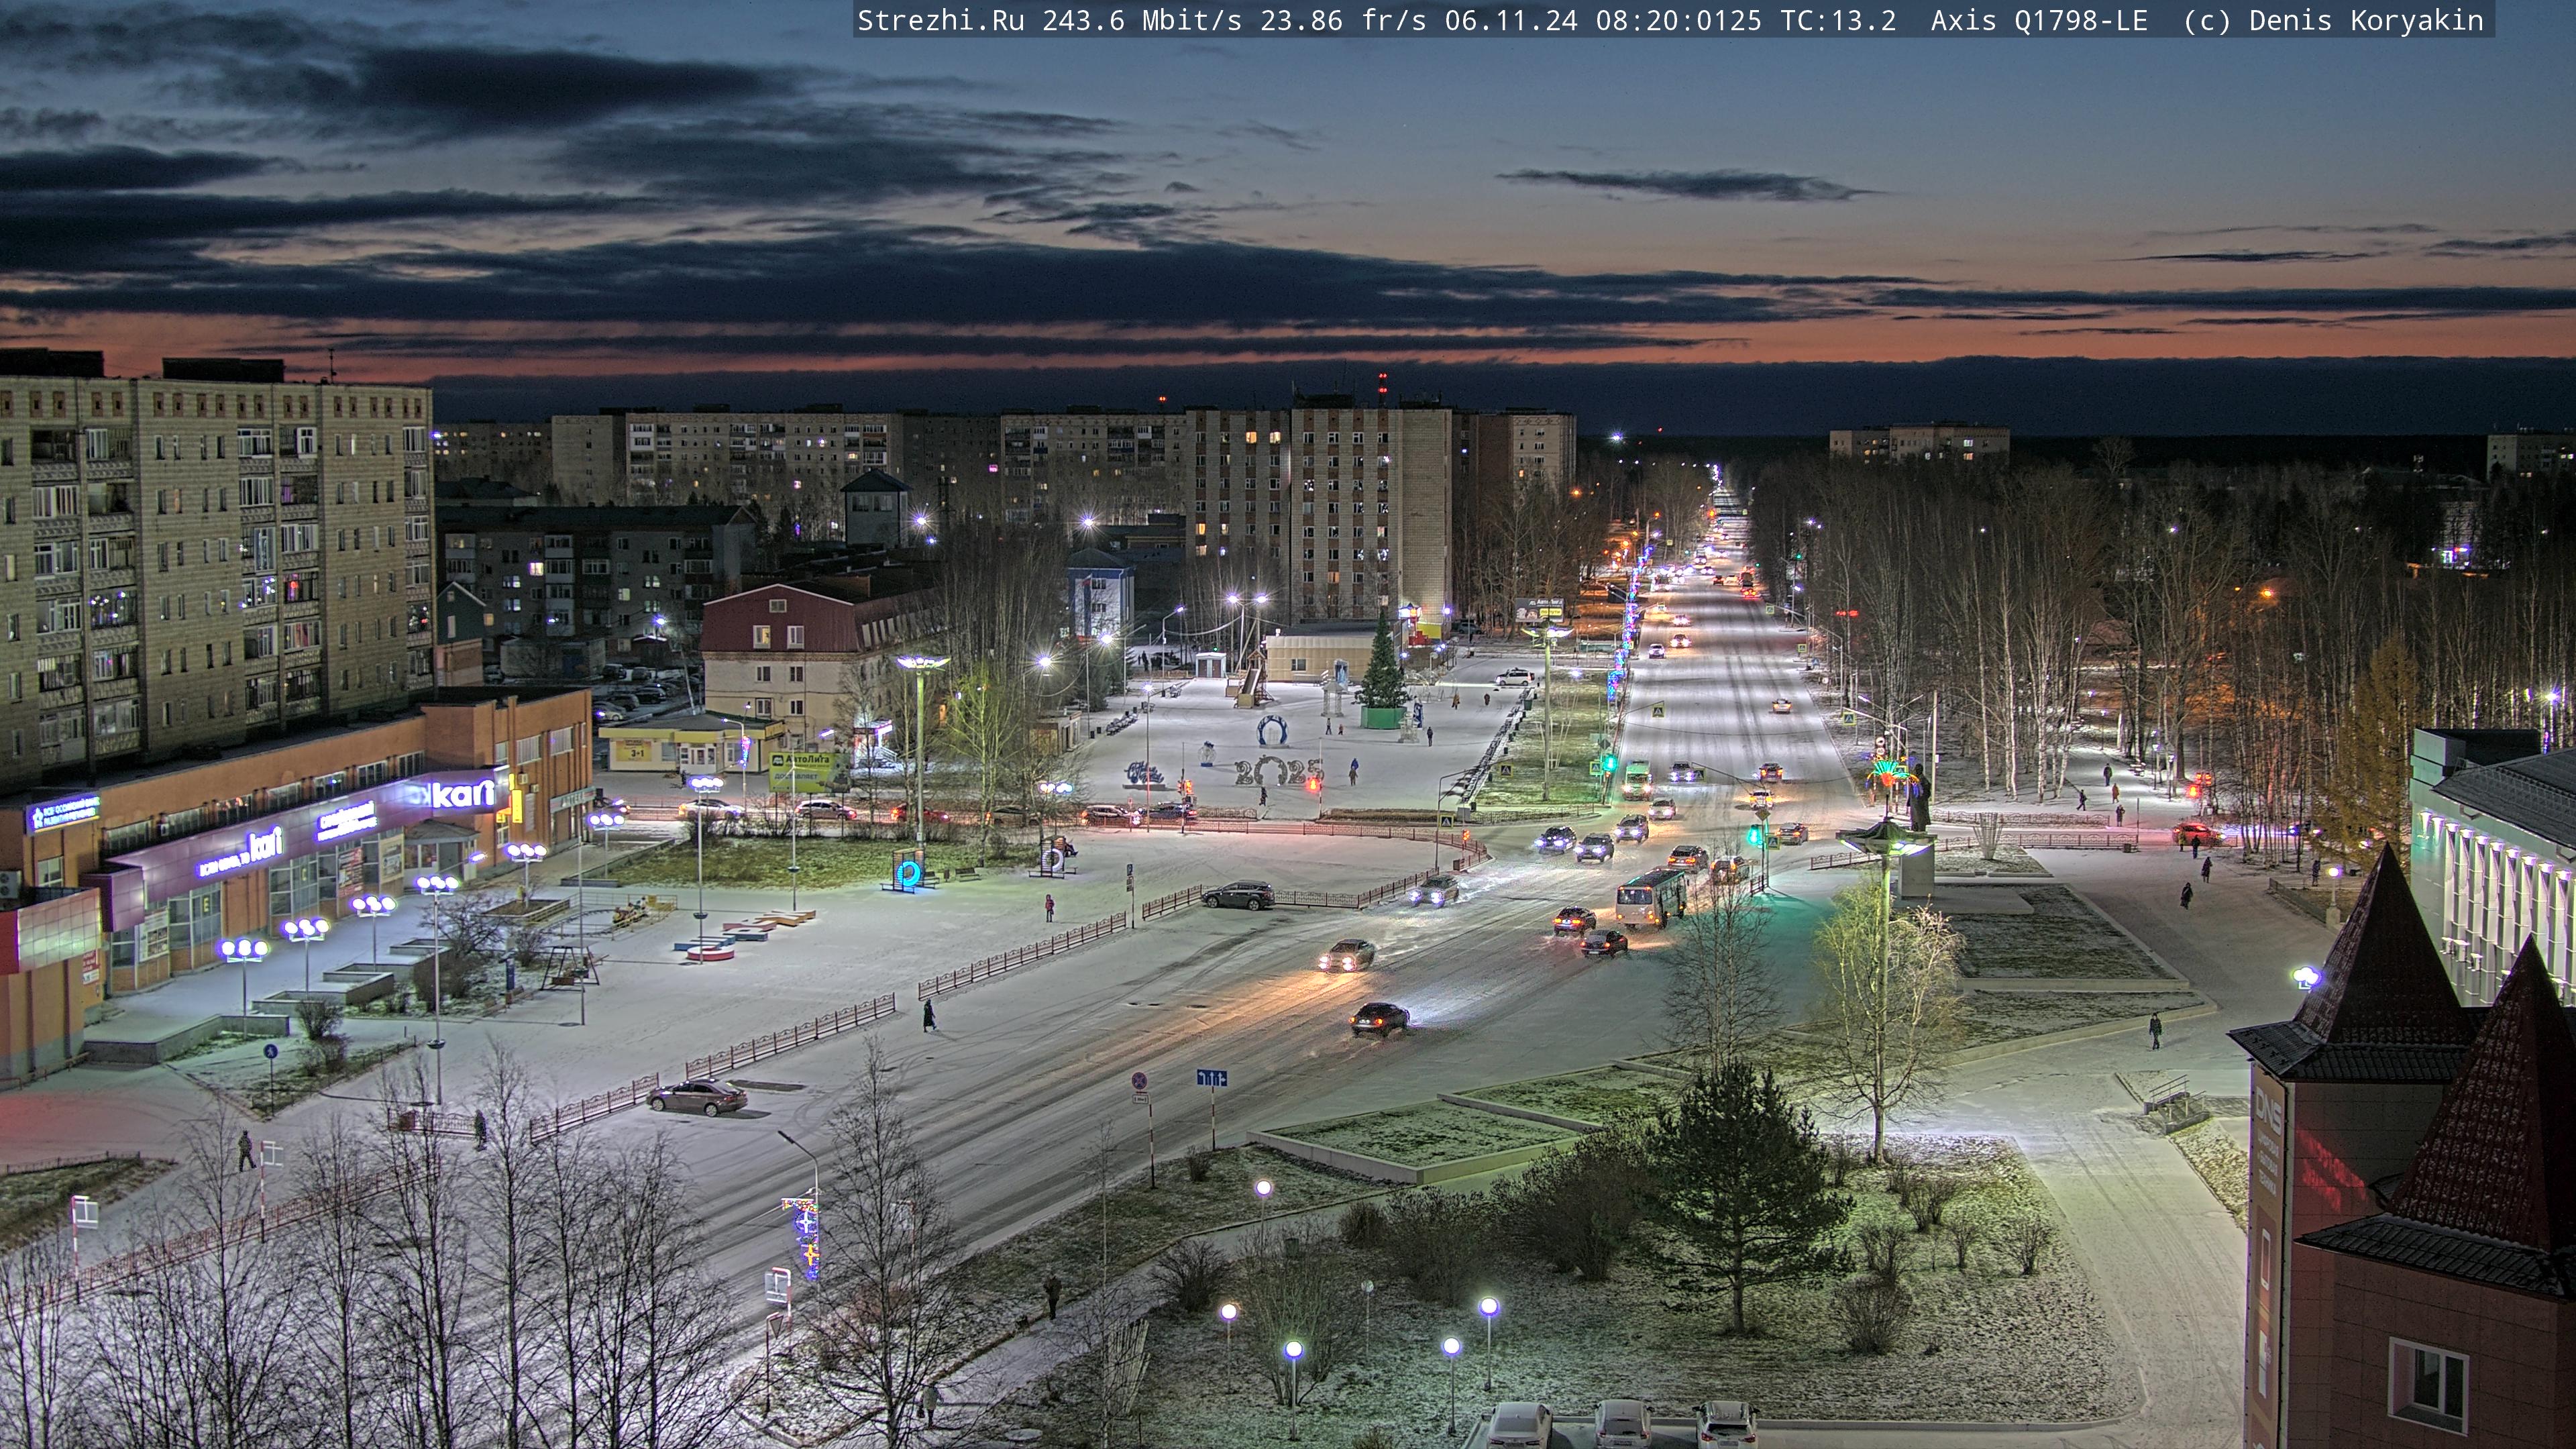Click the "243.6 Mbit/s" bitrate value
The image size is (2576, 1449).
[x=1142, y=20]
